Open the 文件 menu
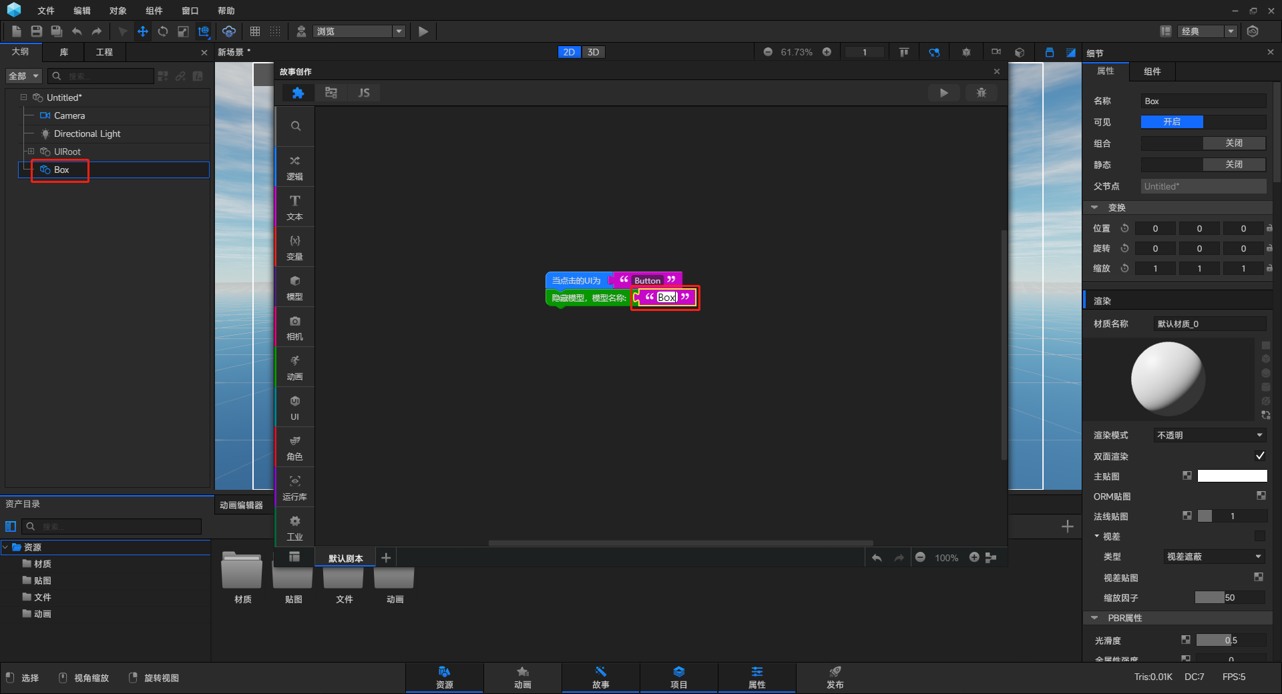This screenshot has width=1282, height=694. pyautogui.click(x=46, y=11)
